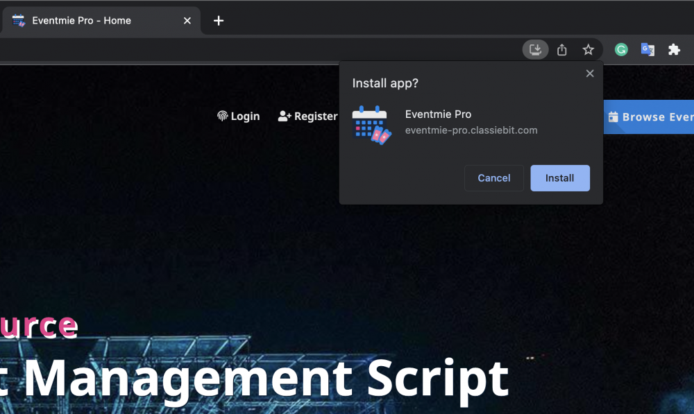Bookmark this page with the star icon
This screenshot has width=694, height=414.
[589, 49]
